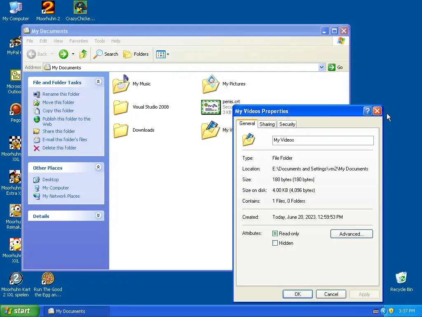
Task: Select the security certificate file icon
Action: tap(211, 107)
